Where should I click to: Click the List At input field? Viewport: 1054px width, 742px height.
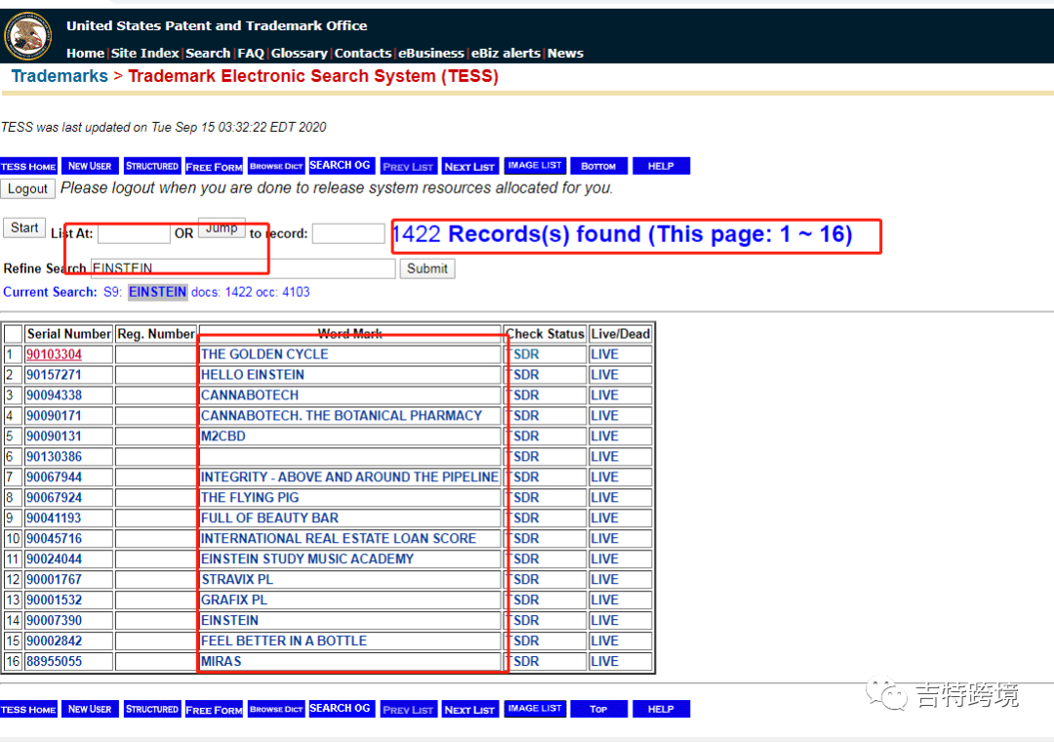pyautogui.click(x=134, y=233)
